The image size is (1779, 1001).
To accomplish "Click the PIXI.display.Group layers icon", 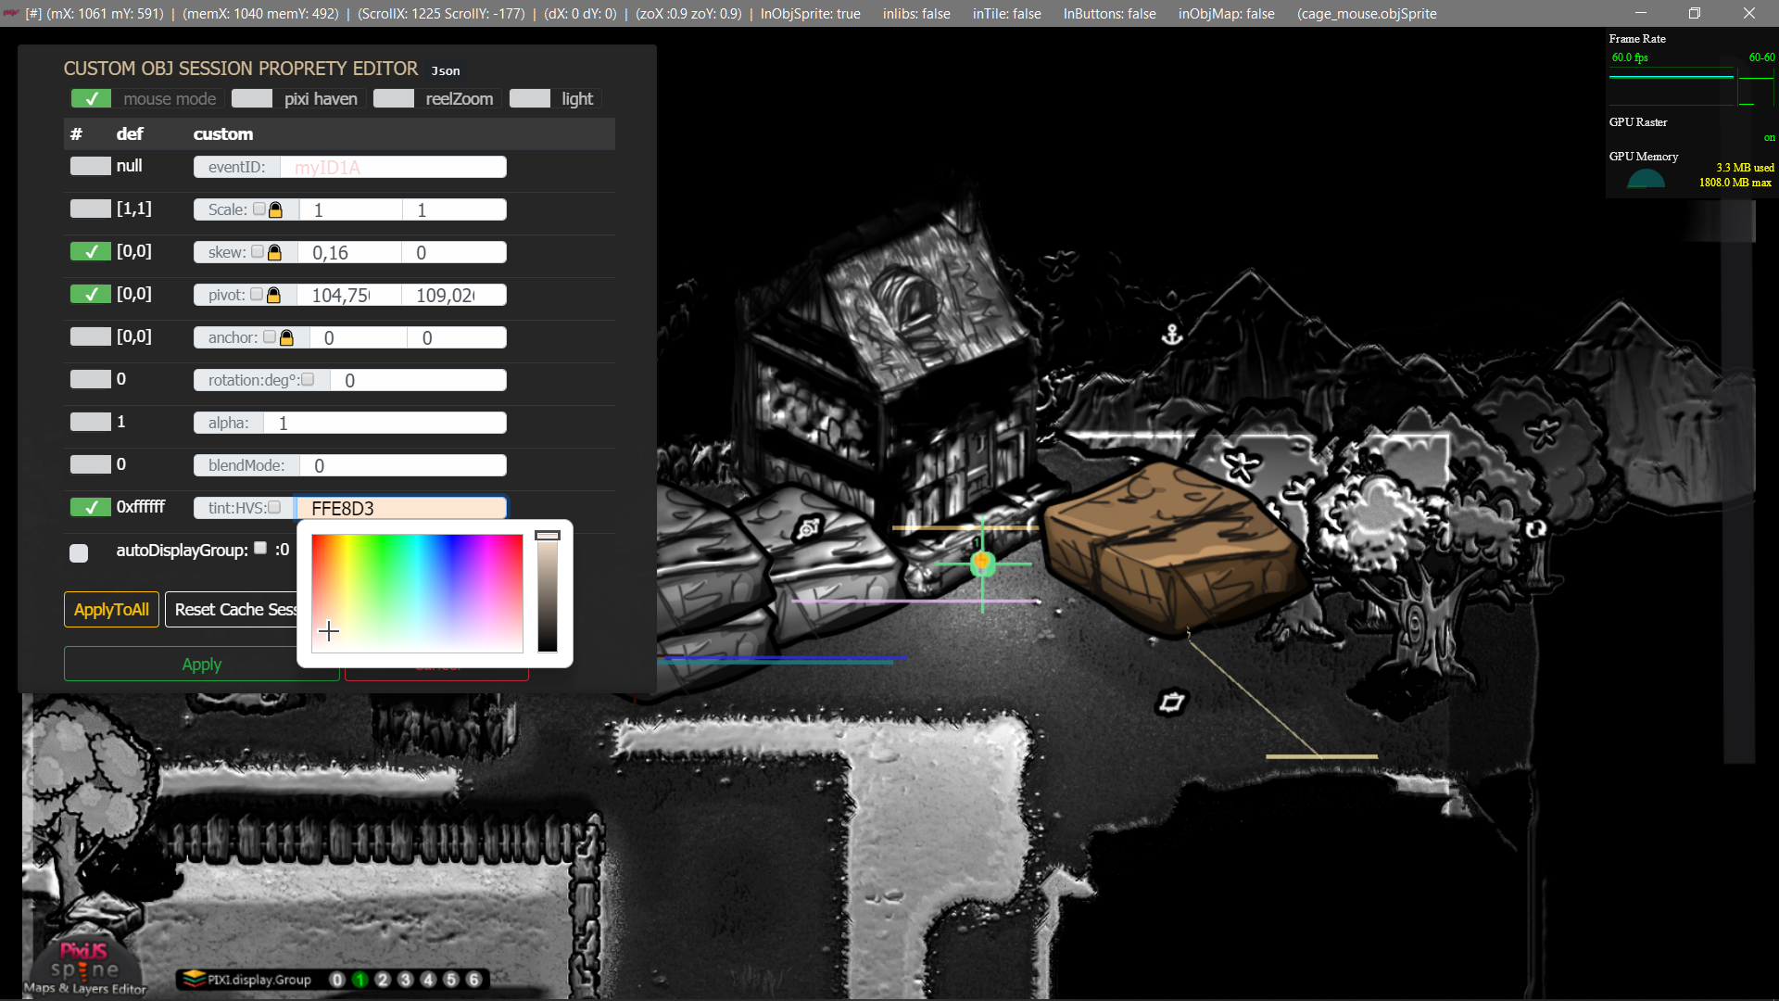I will pos(194,979).
